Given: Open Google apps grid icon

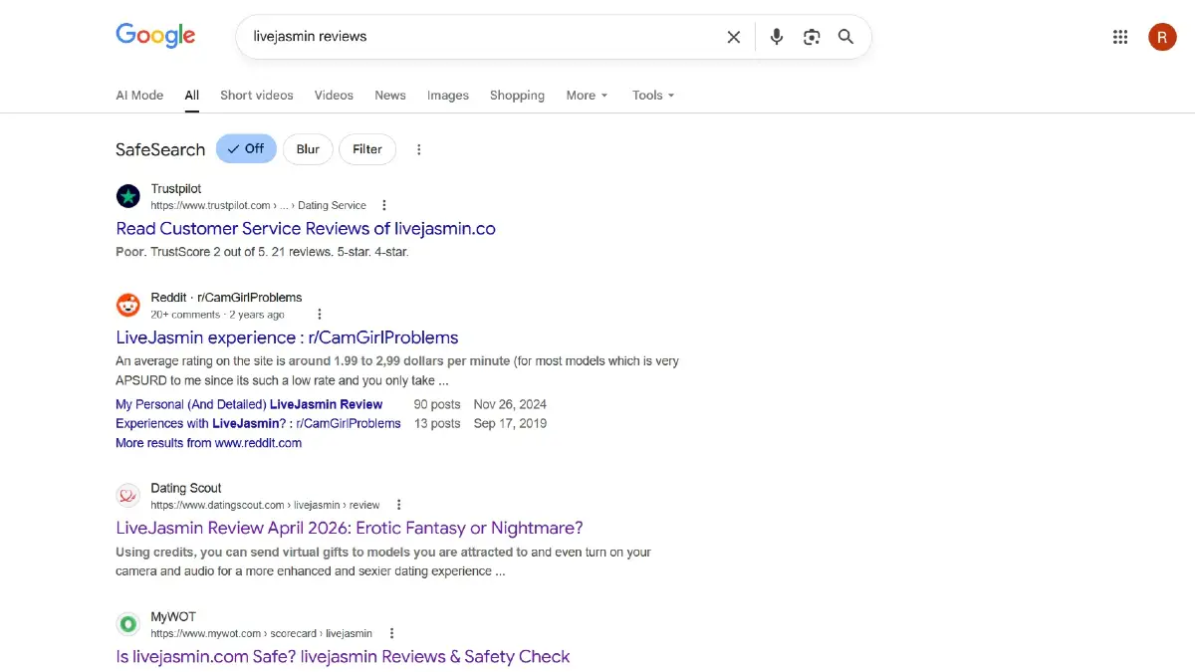Looking at the screenshot, I should (1120, 37).
